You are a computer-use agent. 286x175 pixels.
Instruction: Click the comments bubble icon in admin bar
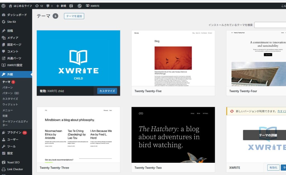48,6
